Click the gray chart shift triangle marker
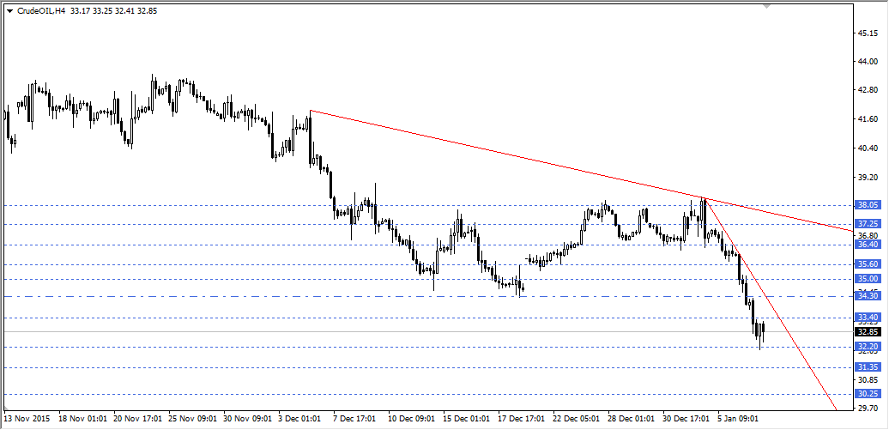Image resolution: width=889 pixels, height=430 pixels. (x=768, y=6)
